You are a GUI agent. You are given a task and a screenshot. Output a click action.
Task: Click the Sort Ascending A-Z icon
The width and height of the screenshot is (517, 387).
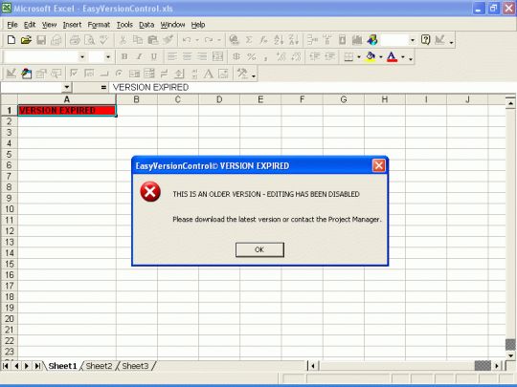click(x=279, y=40)
